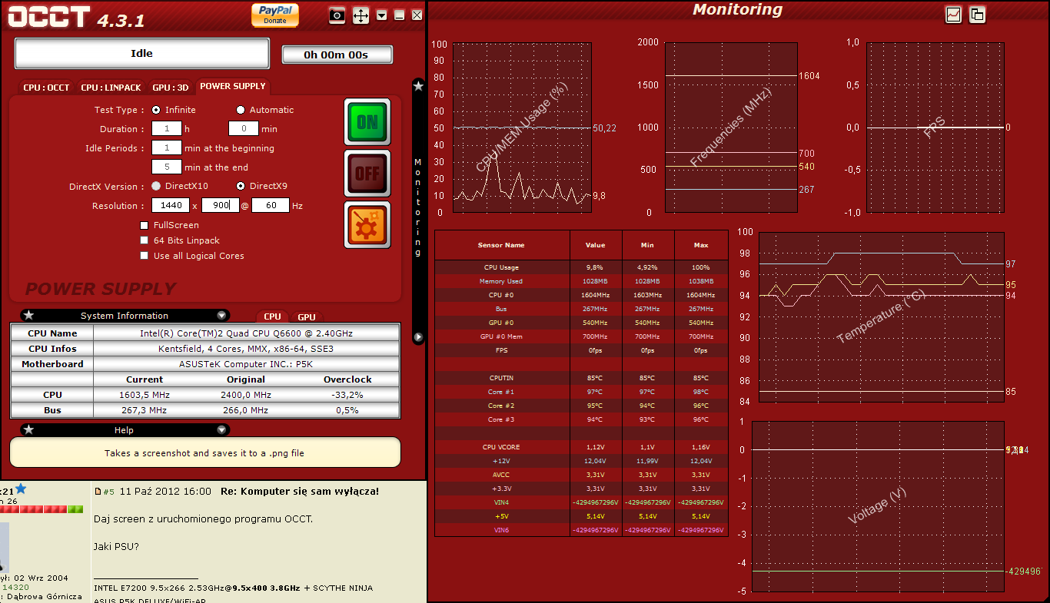Click the Duration minutes field

(x=244, y=129)
